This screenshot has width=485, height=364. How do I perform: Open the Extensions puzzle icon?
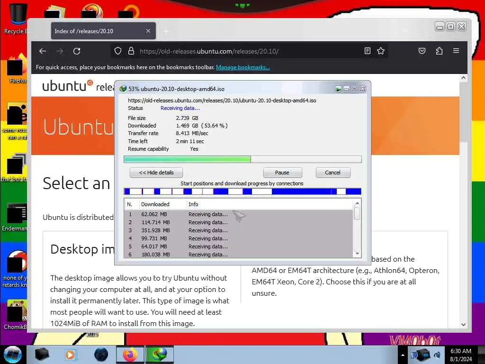[x=439, y=51]
